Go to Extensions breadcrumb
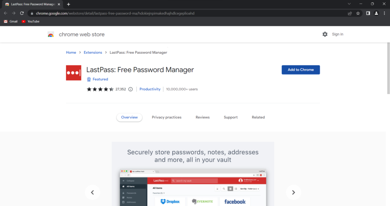Viewport: 390px width, 206px height. click(x=93, y=52)
